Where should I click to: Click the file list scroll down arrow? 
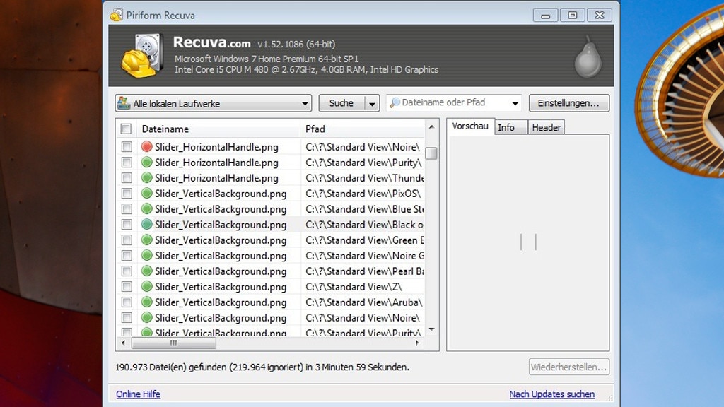(x=431, y=329)
